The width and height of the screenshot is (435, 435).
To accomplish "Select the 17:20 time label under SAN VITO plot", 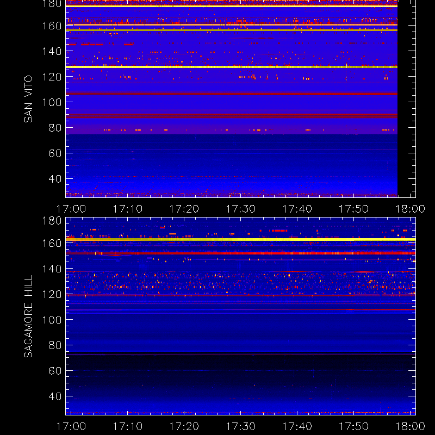I will (x=184, y=209).
